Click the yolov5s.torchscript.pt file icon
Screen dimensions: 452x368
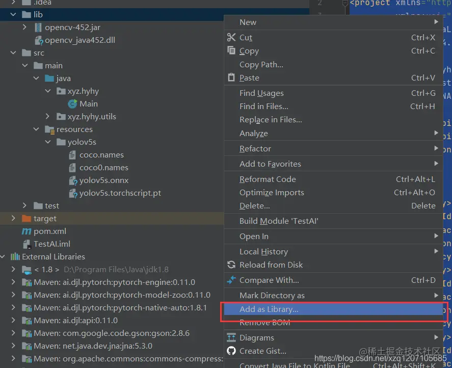(73, 193)
